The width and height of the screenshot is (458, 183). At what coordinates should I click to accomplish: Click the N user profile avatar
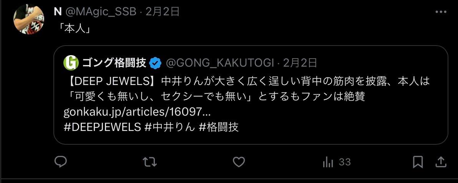point(28,19)
